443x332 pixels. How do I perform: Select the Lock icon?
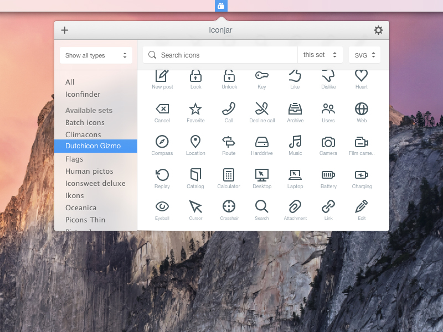pyautogui.click(x=195, y=76)
